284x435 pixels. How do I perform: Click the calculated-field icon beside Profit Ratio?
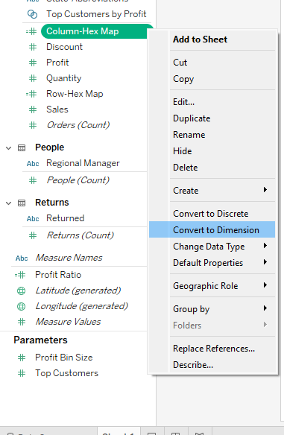click(20, 275)
